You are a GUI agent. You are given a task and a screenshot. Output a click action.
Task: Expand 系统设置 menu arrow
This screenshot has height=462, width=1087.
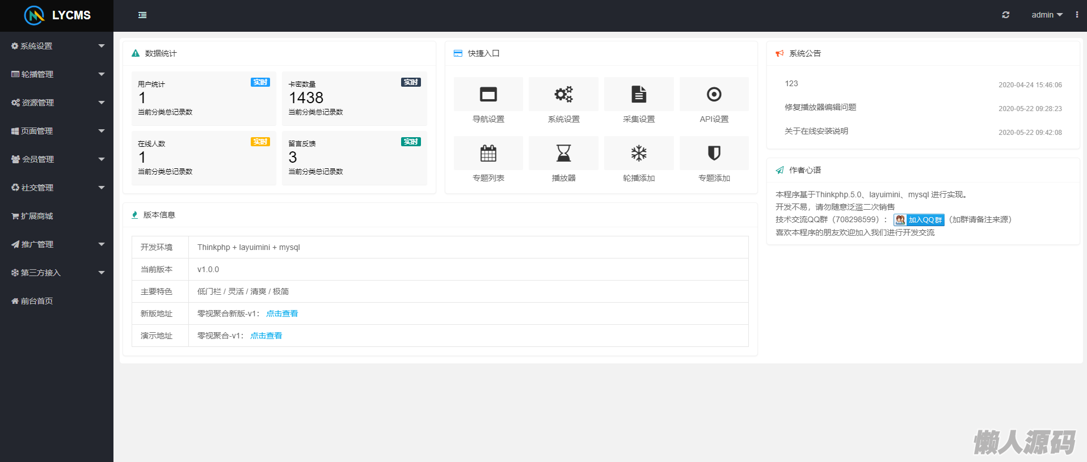pyautogui.click(x=102, y=46)
